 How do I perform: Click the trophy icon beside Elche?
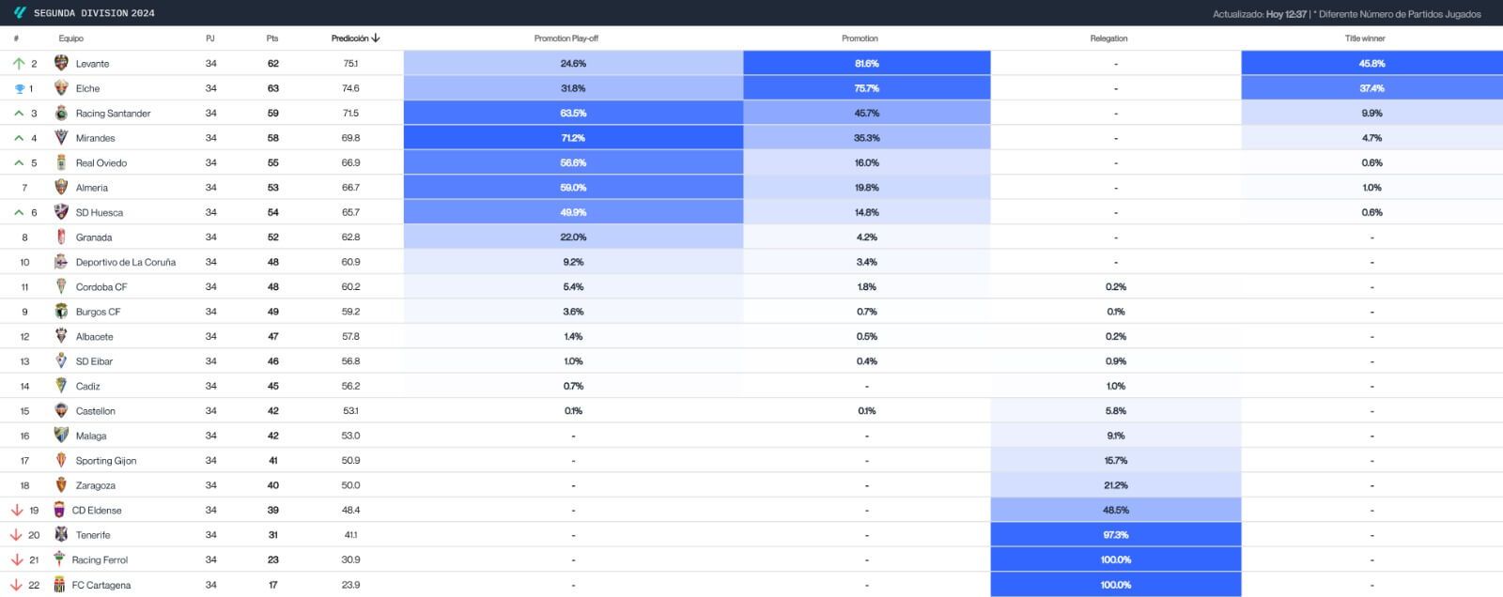click(19, 89)
